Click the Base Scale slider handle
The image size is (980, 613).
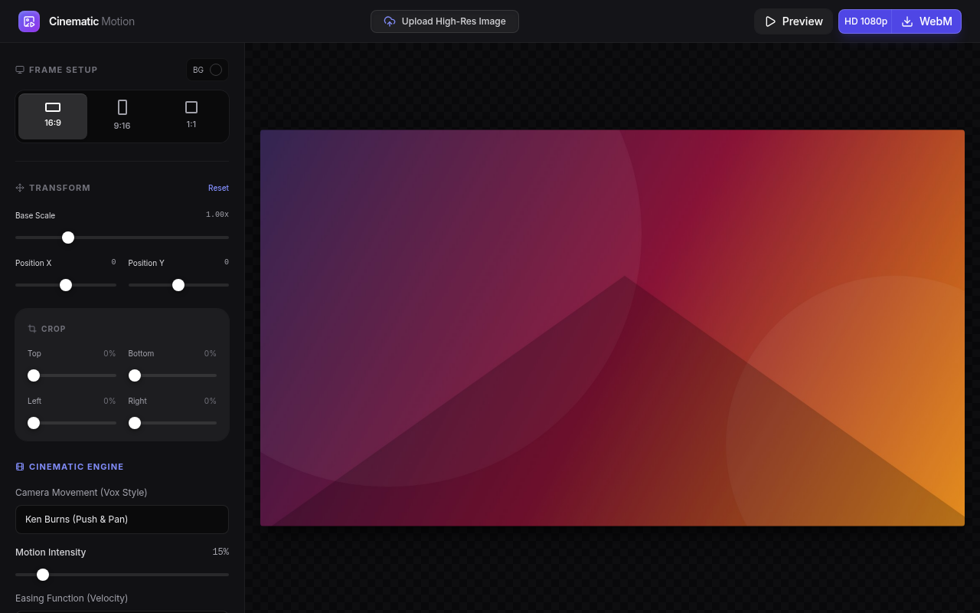pyautogui.click(x=68, y=238)
